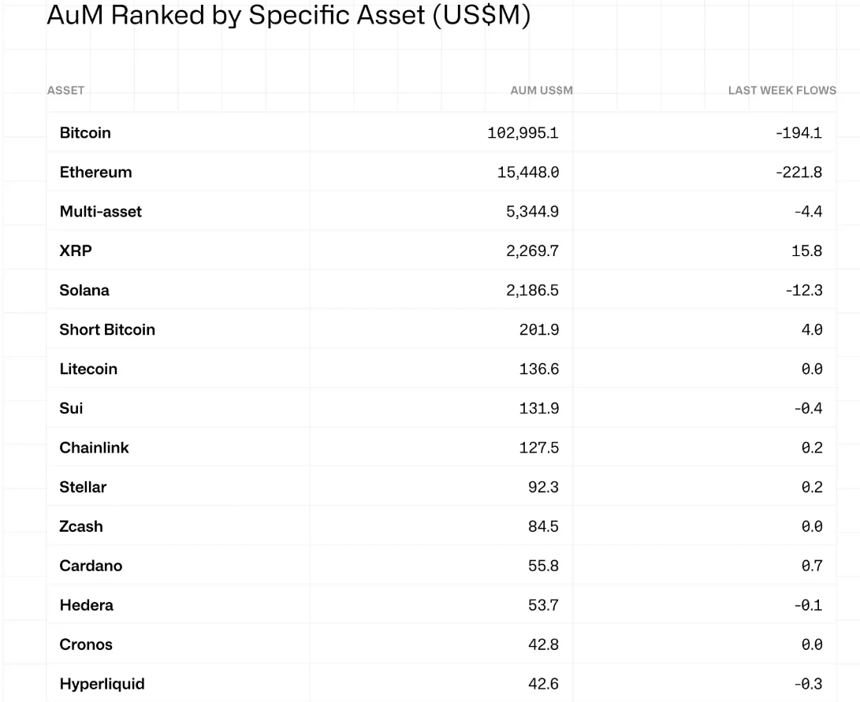Select the Cronos asset name
This screenshot has height=702, width=860.
[x=86, y=645]
